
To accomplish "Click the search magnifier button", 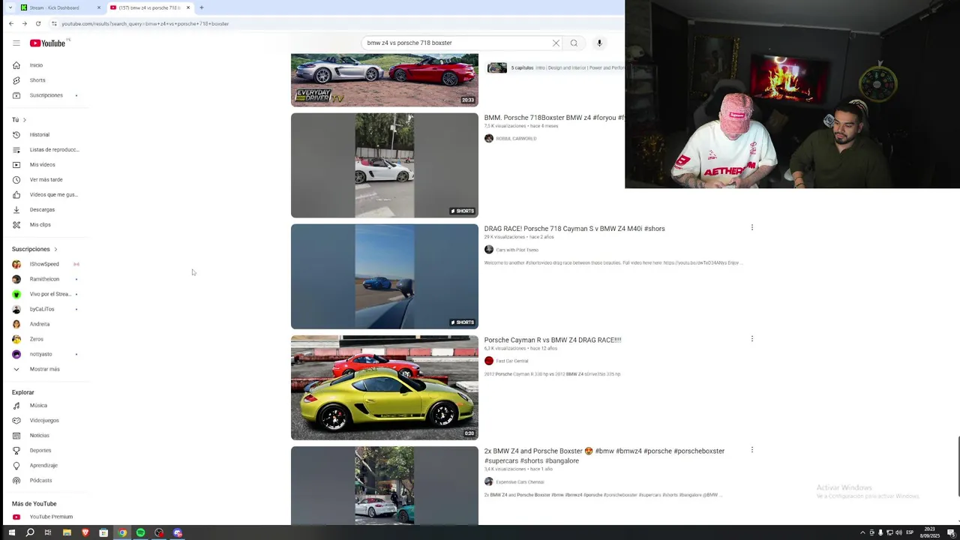I will 574,43.
